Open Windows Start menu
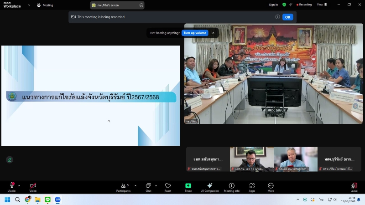This screenshot has width=365, height=205. click(x=7, y=200)
